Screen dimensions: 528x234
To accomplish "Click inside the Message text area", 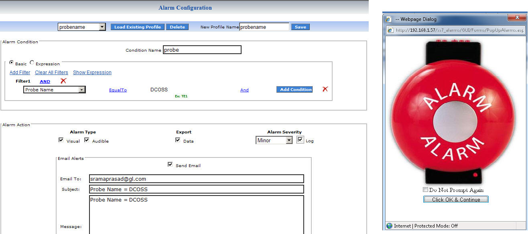I will [197, 215].
